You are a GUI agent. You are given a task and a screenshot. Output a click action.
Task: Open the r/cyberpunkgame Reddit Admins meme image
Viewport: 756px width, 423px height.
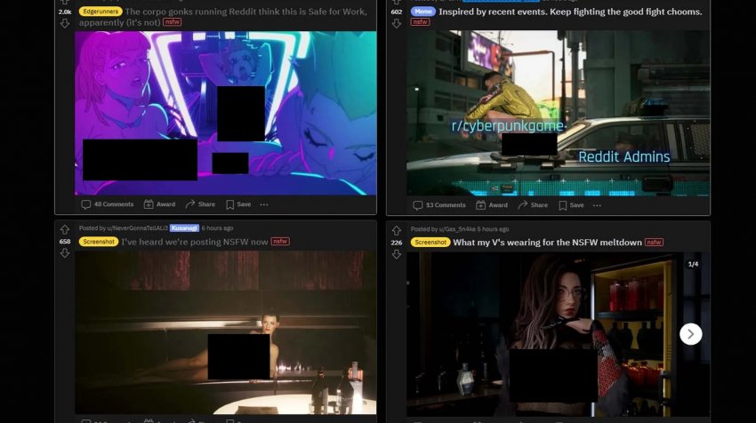[558, 113]
